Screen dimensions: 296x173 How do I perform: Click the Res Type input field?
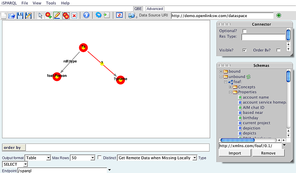[x=263, y=37]
